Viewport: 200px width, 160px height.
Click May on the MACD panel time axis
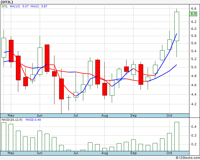pyautogui.click(x=11, y=153)
